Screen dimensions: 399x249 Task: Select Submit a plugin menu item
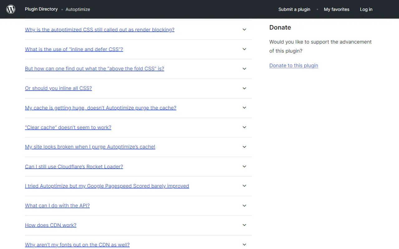point(294,9)
